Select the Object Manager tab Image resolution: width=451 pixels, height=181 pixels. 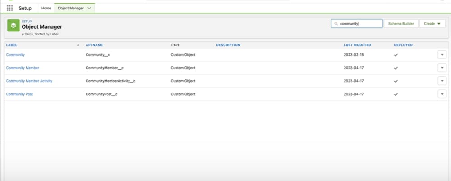coord(71,8)
